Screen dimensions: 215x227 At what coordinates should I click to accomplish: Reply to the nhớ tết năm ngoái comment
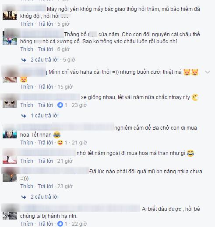[45, 161]
